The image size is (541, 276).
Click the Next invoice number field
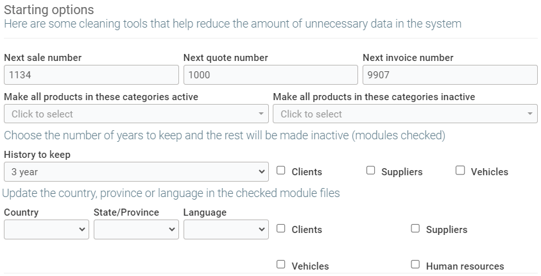point(449,75)
